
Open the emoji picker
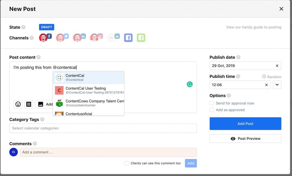(x=18, y=104)
